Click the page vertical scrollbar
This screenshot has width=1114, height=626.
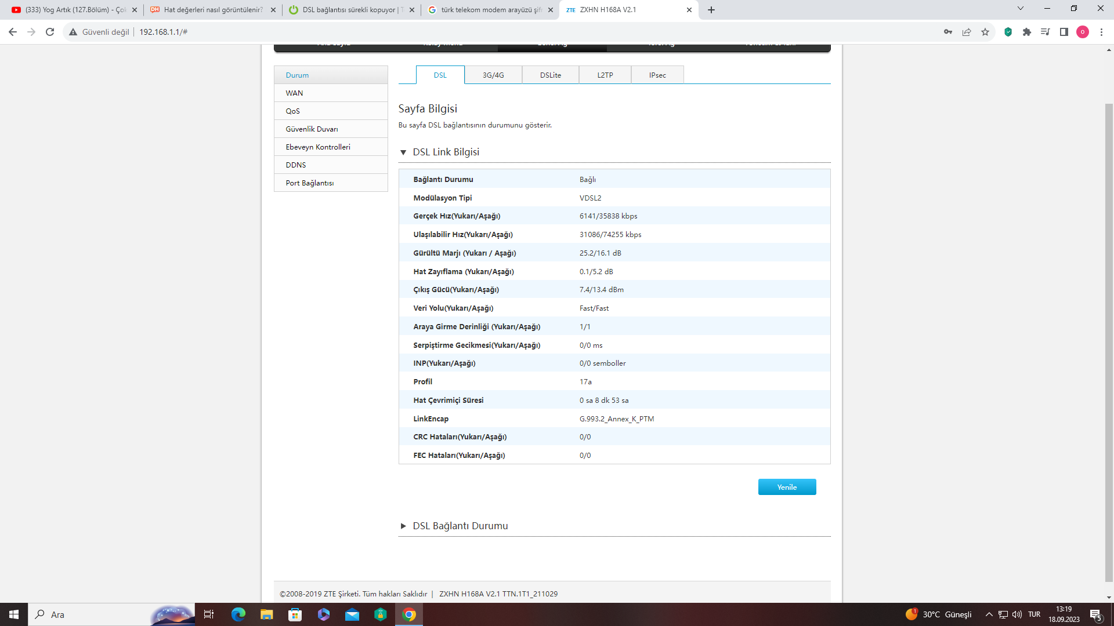click(1109, 342)
